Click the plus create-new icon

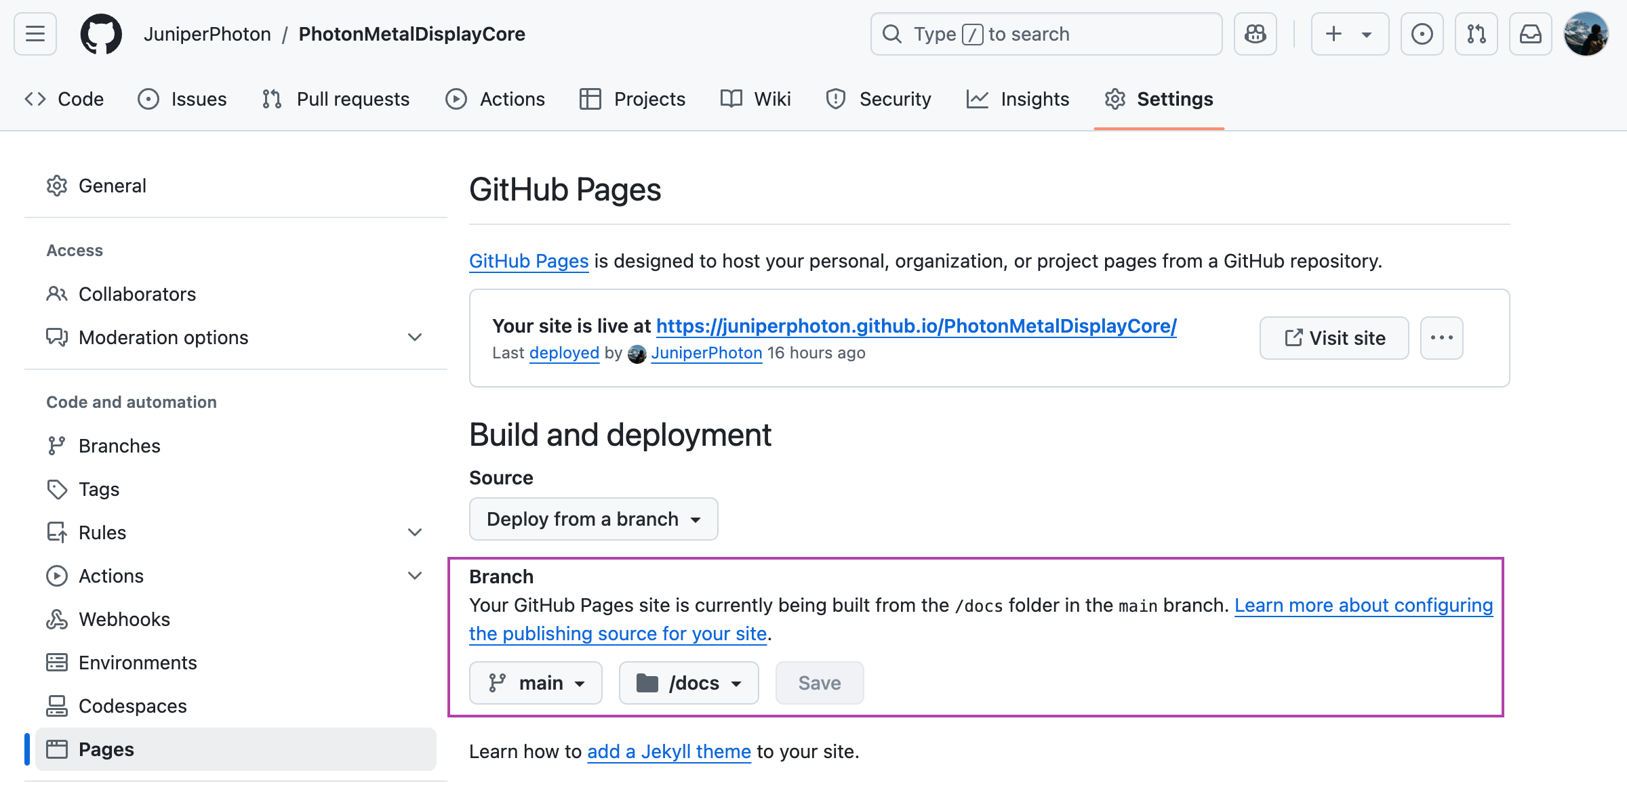pyautogui.click(x=1333, y=34)
